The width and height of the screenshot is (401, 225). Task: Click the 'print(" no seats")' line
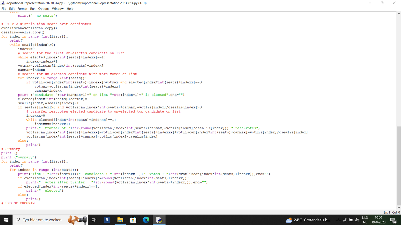[38, 16]
